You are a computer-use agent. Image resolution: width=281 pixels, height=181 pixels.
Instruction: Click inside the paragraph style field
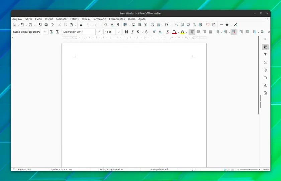coord(27,32)
